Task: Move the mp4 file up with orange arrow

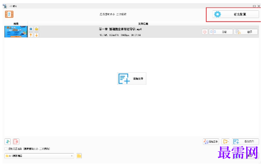Action: tap(31, 35)
